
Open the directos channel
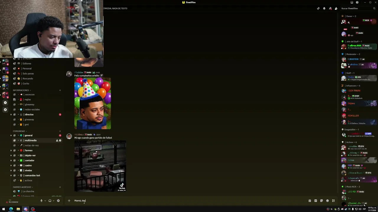click(37, 115)
